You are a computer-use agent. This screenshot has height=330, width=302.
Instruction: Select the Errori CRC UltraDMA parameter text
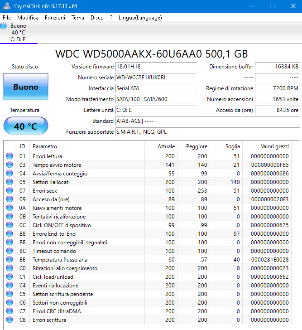[x=57, y=311]
